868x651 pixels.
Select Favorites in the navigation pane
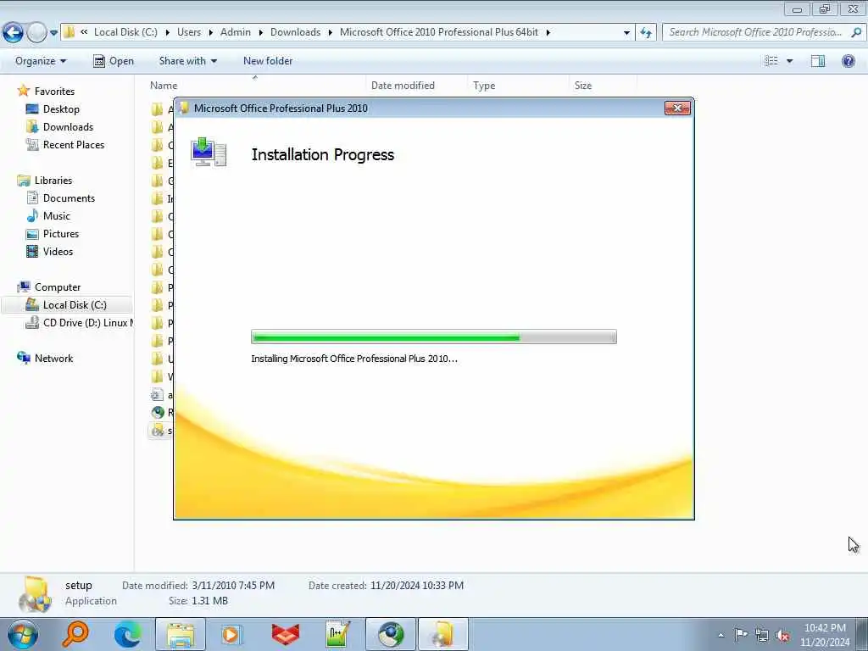[x=54, y=92]
